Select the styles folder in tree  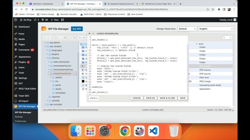58,89
